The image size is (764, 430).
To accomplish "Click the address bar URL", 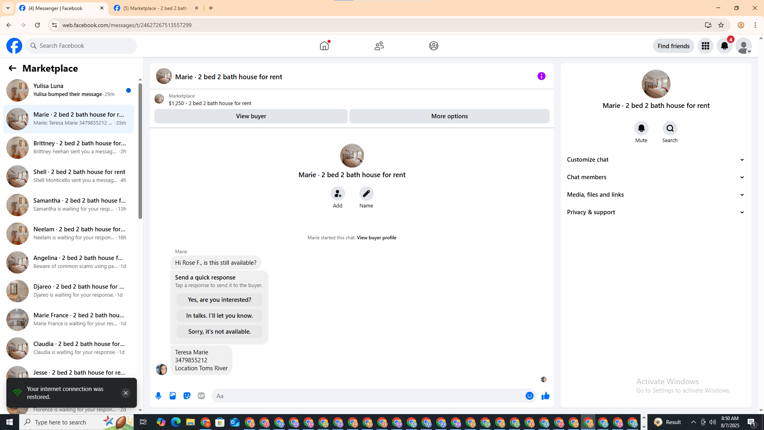I will 127,25.
